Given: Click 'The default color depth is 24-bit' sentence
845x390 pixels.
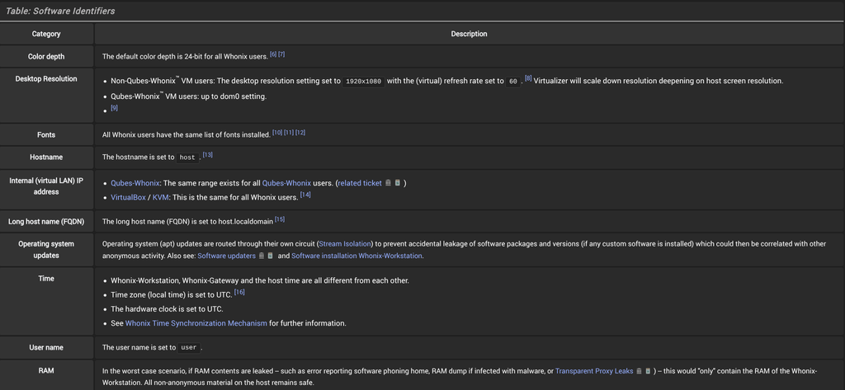Looking at the screenshot, I should coord(186,57).
